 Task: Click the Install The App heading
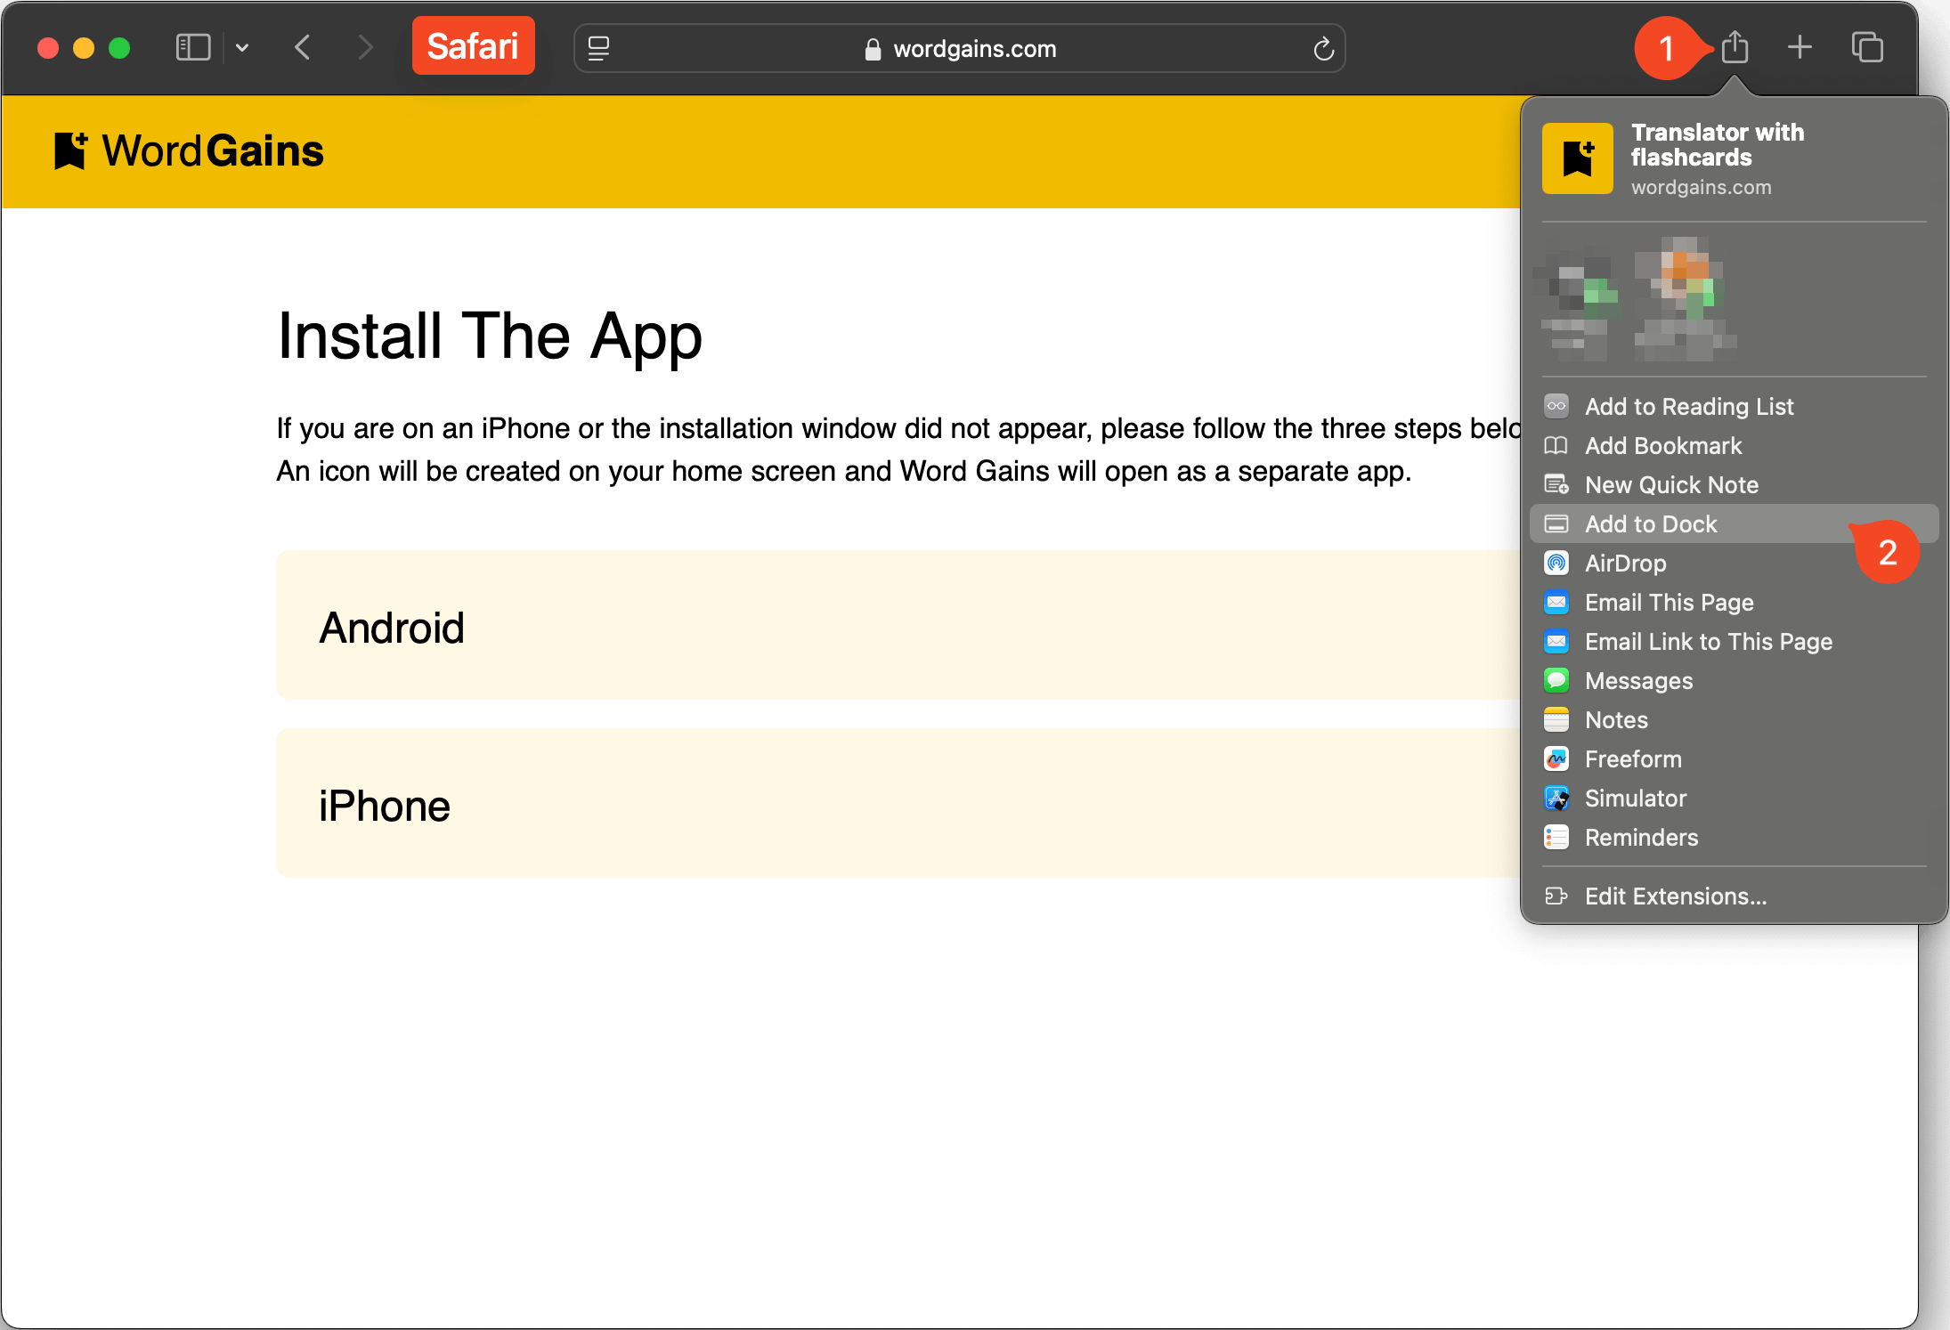pyautogui.click(x=490, y=337)
